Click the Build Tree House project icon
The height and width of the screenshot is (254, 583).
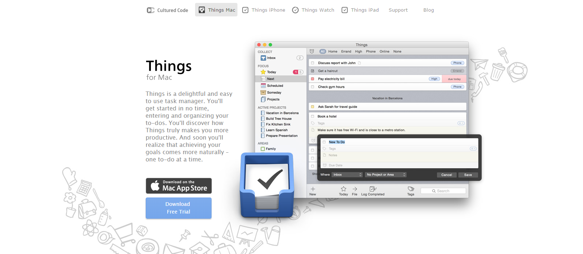[263, 119]
